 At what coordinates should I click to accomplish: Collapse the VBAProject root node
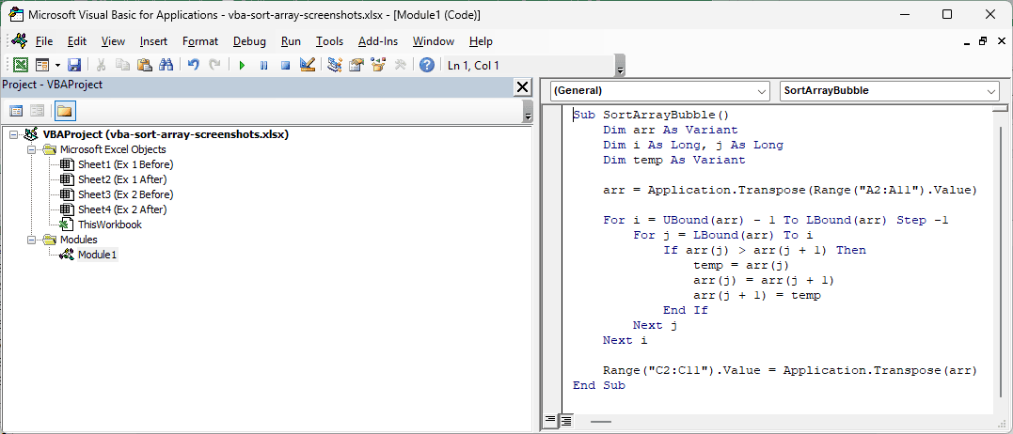pyautogui.click(x=14, y=135)
